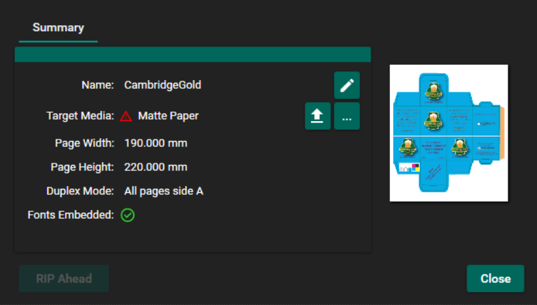Click the green Fonts Embedded checkmark icon

point(127,215)
